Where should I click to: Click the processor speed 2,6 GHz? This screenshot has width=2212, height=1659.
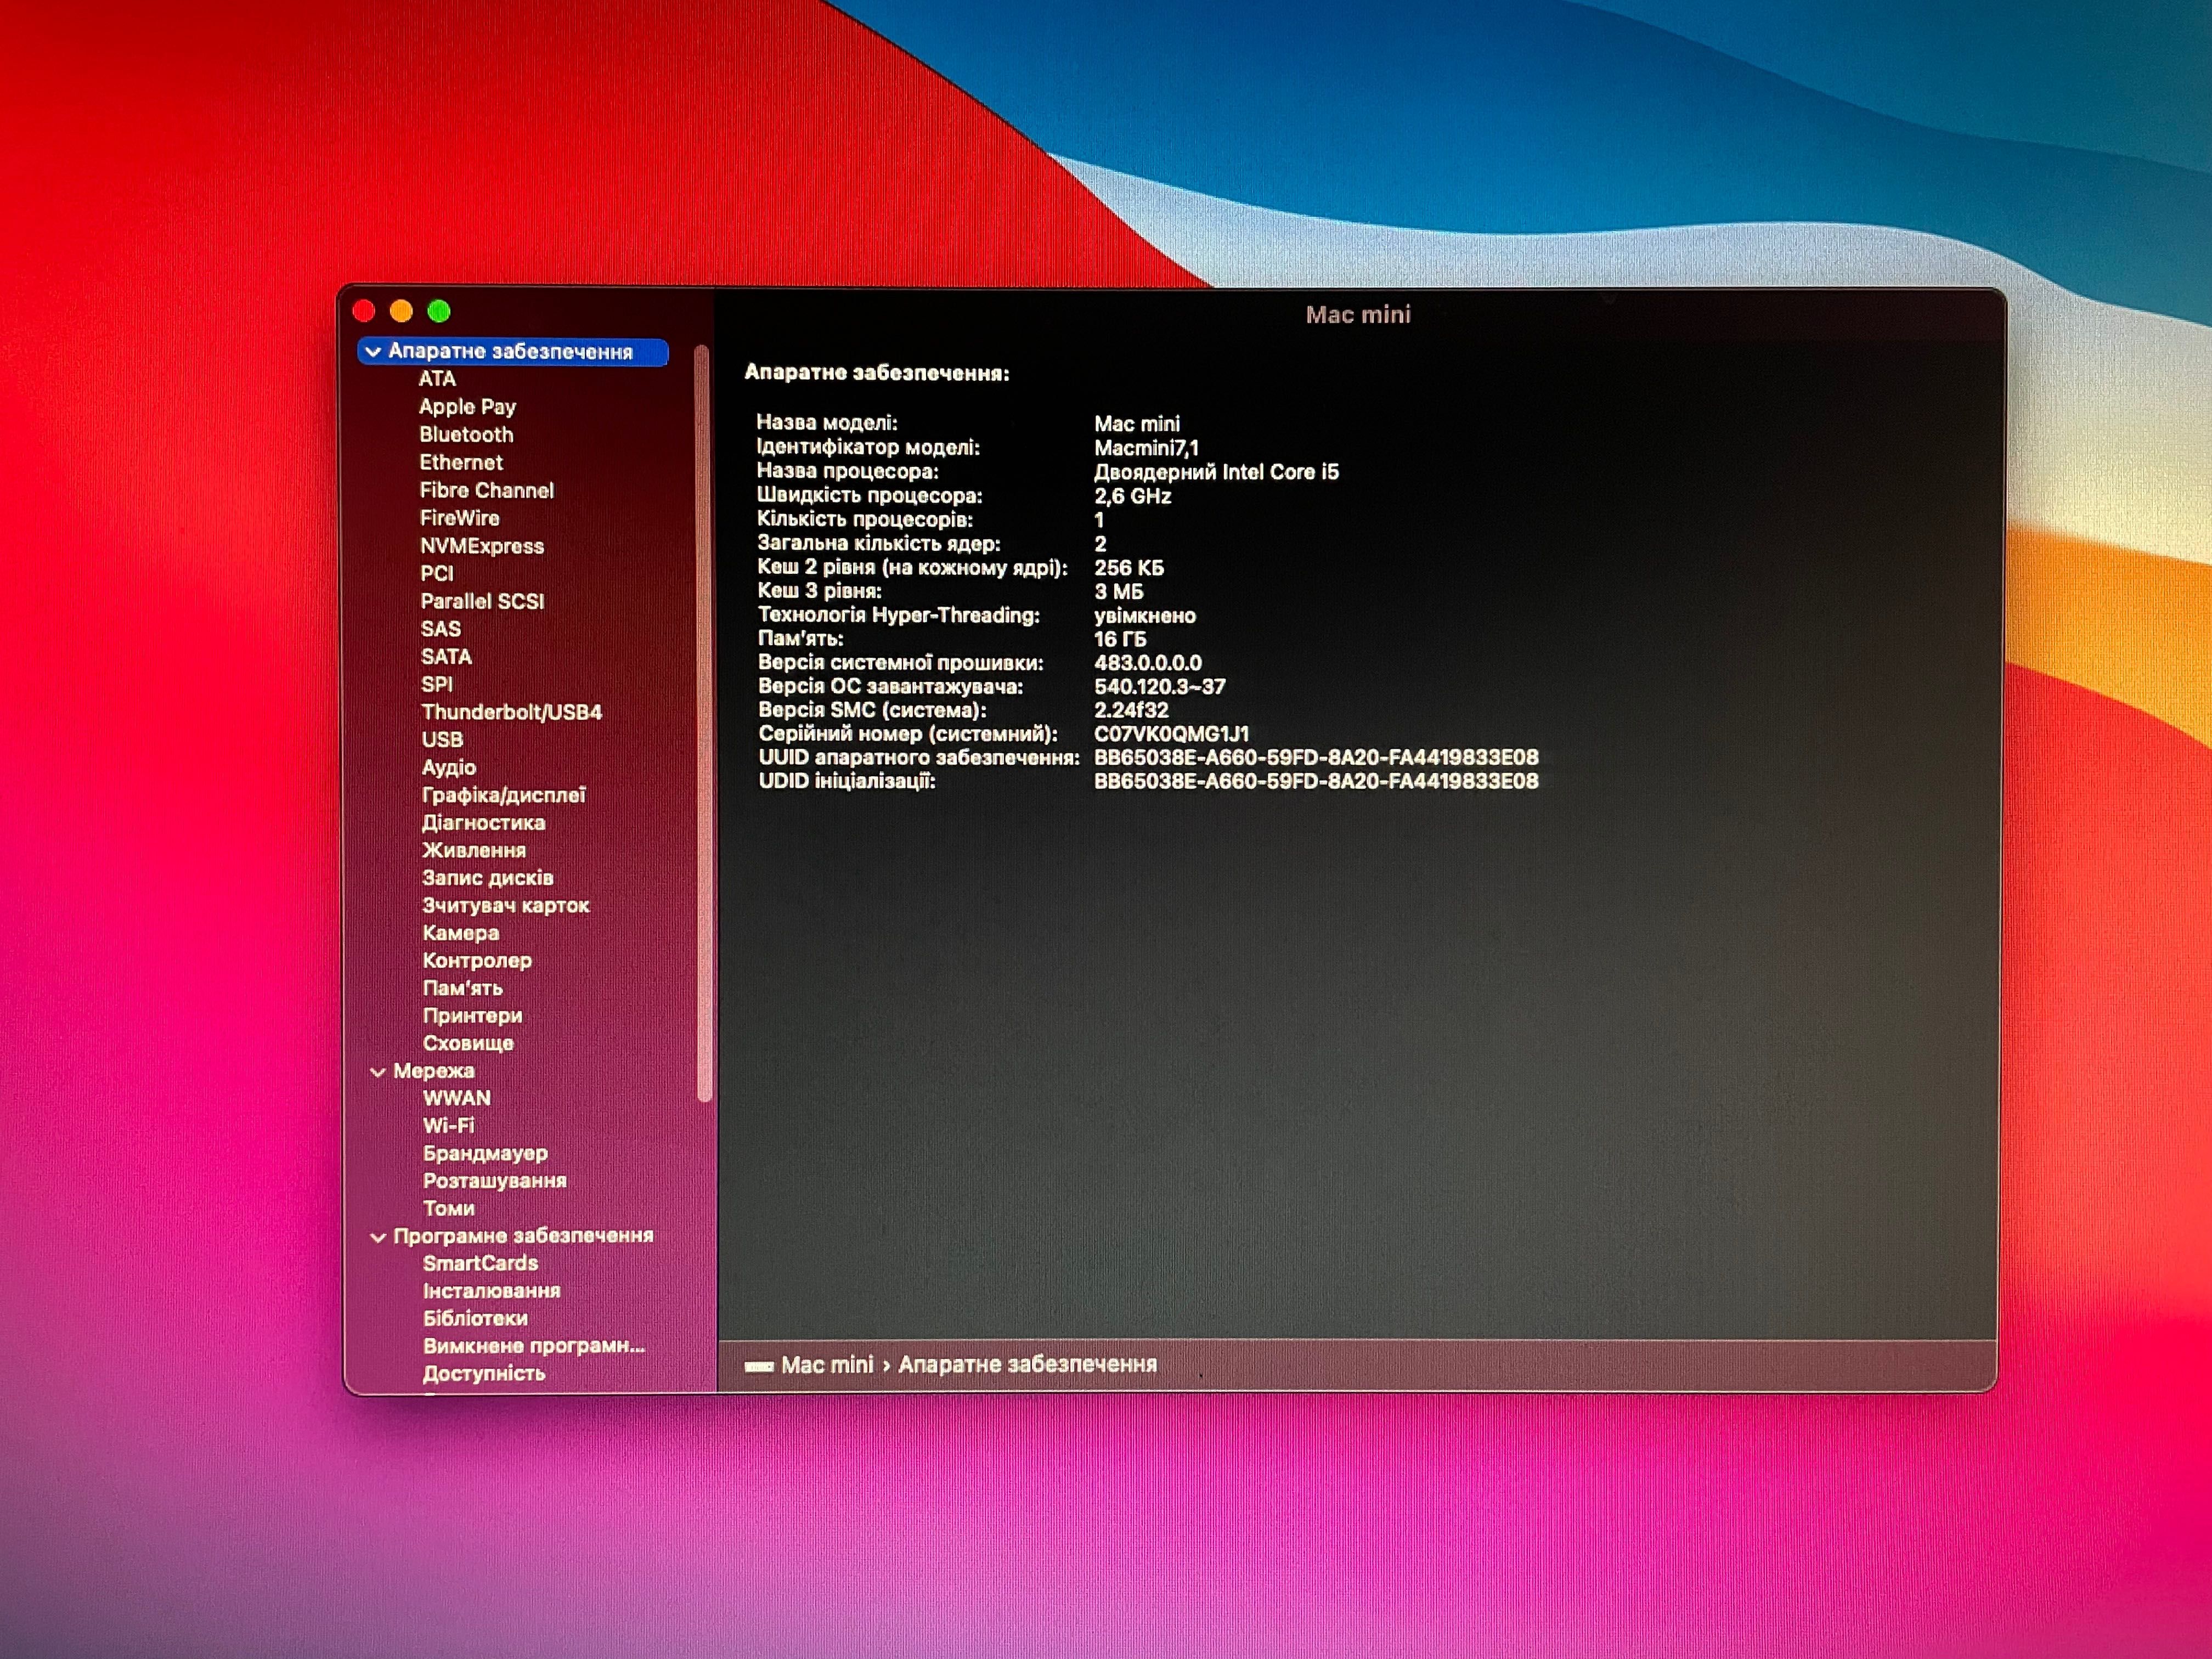click(1132, 496)
